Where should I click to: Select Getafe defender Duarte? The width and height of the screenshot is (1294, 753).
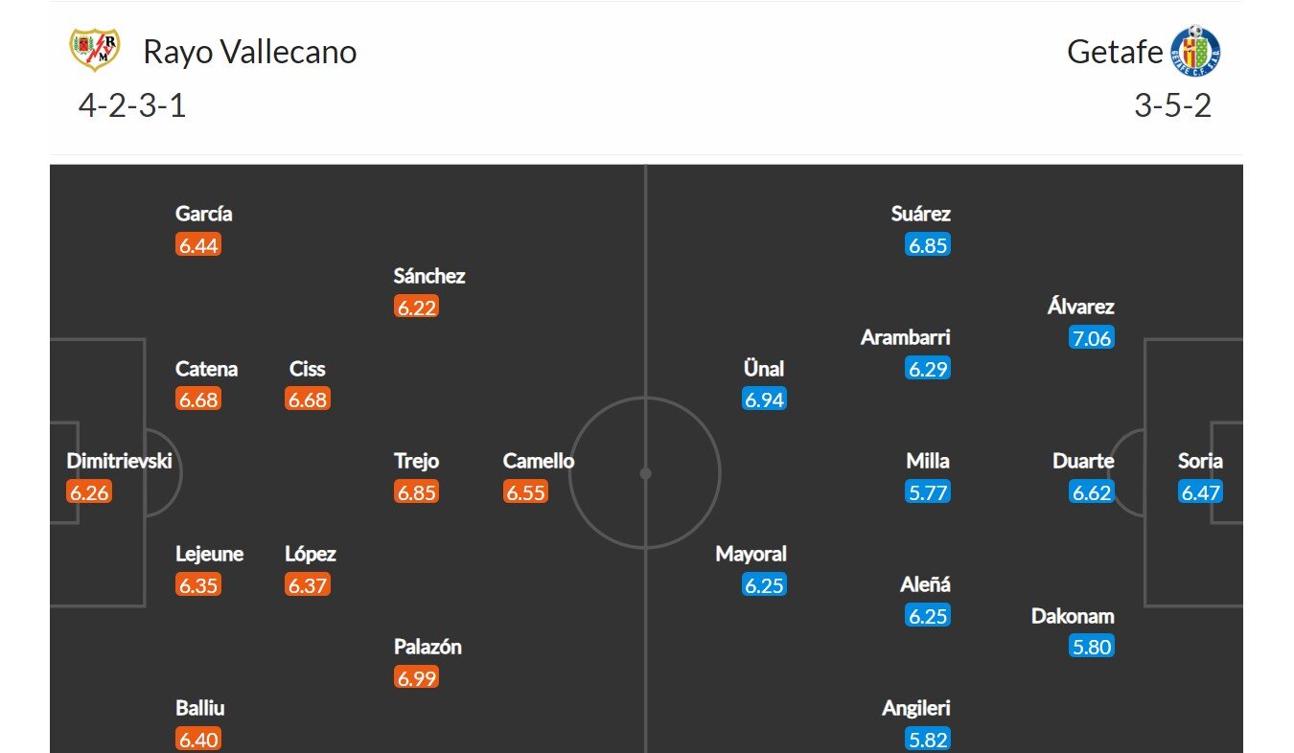point(1083,462)
